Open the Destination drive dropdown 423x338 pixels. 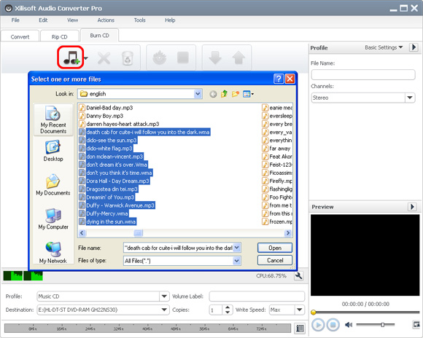click(x=164, y=310)
